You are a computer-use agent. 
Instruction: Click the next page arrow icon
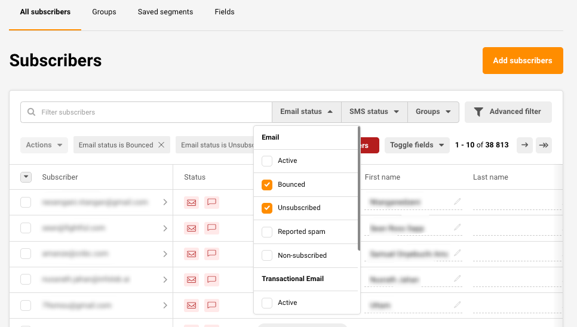[x=524, y=145]
